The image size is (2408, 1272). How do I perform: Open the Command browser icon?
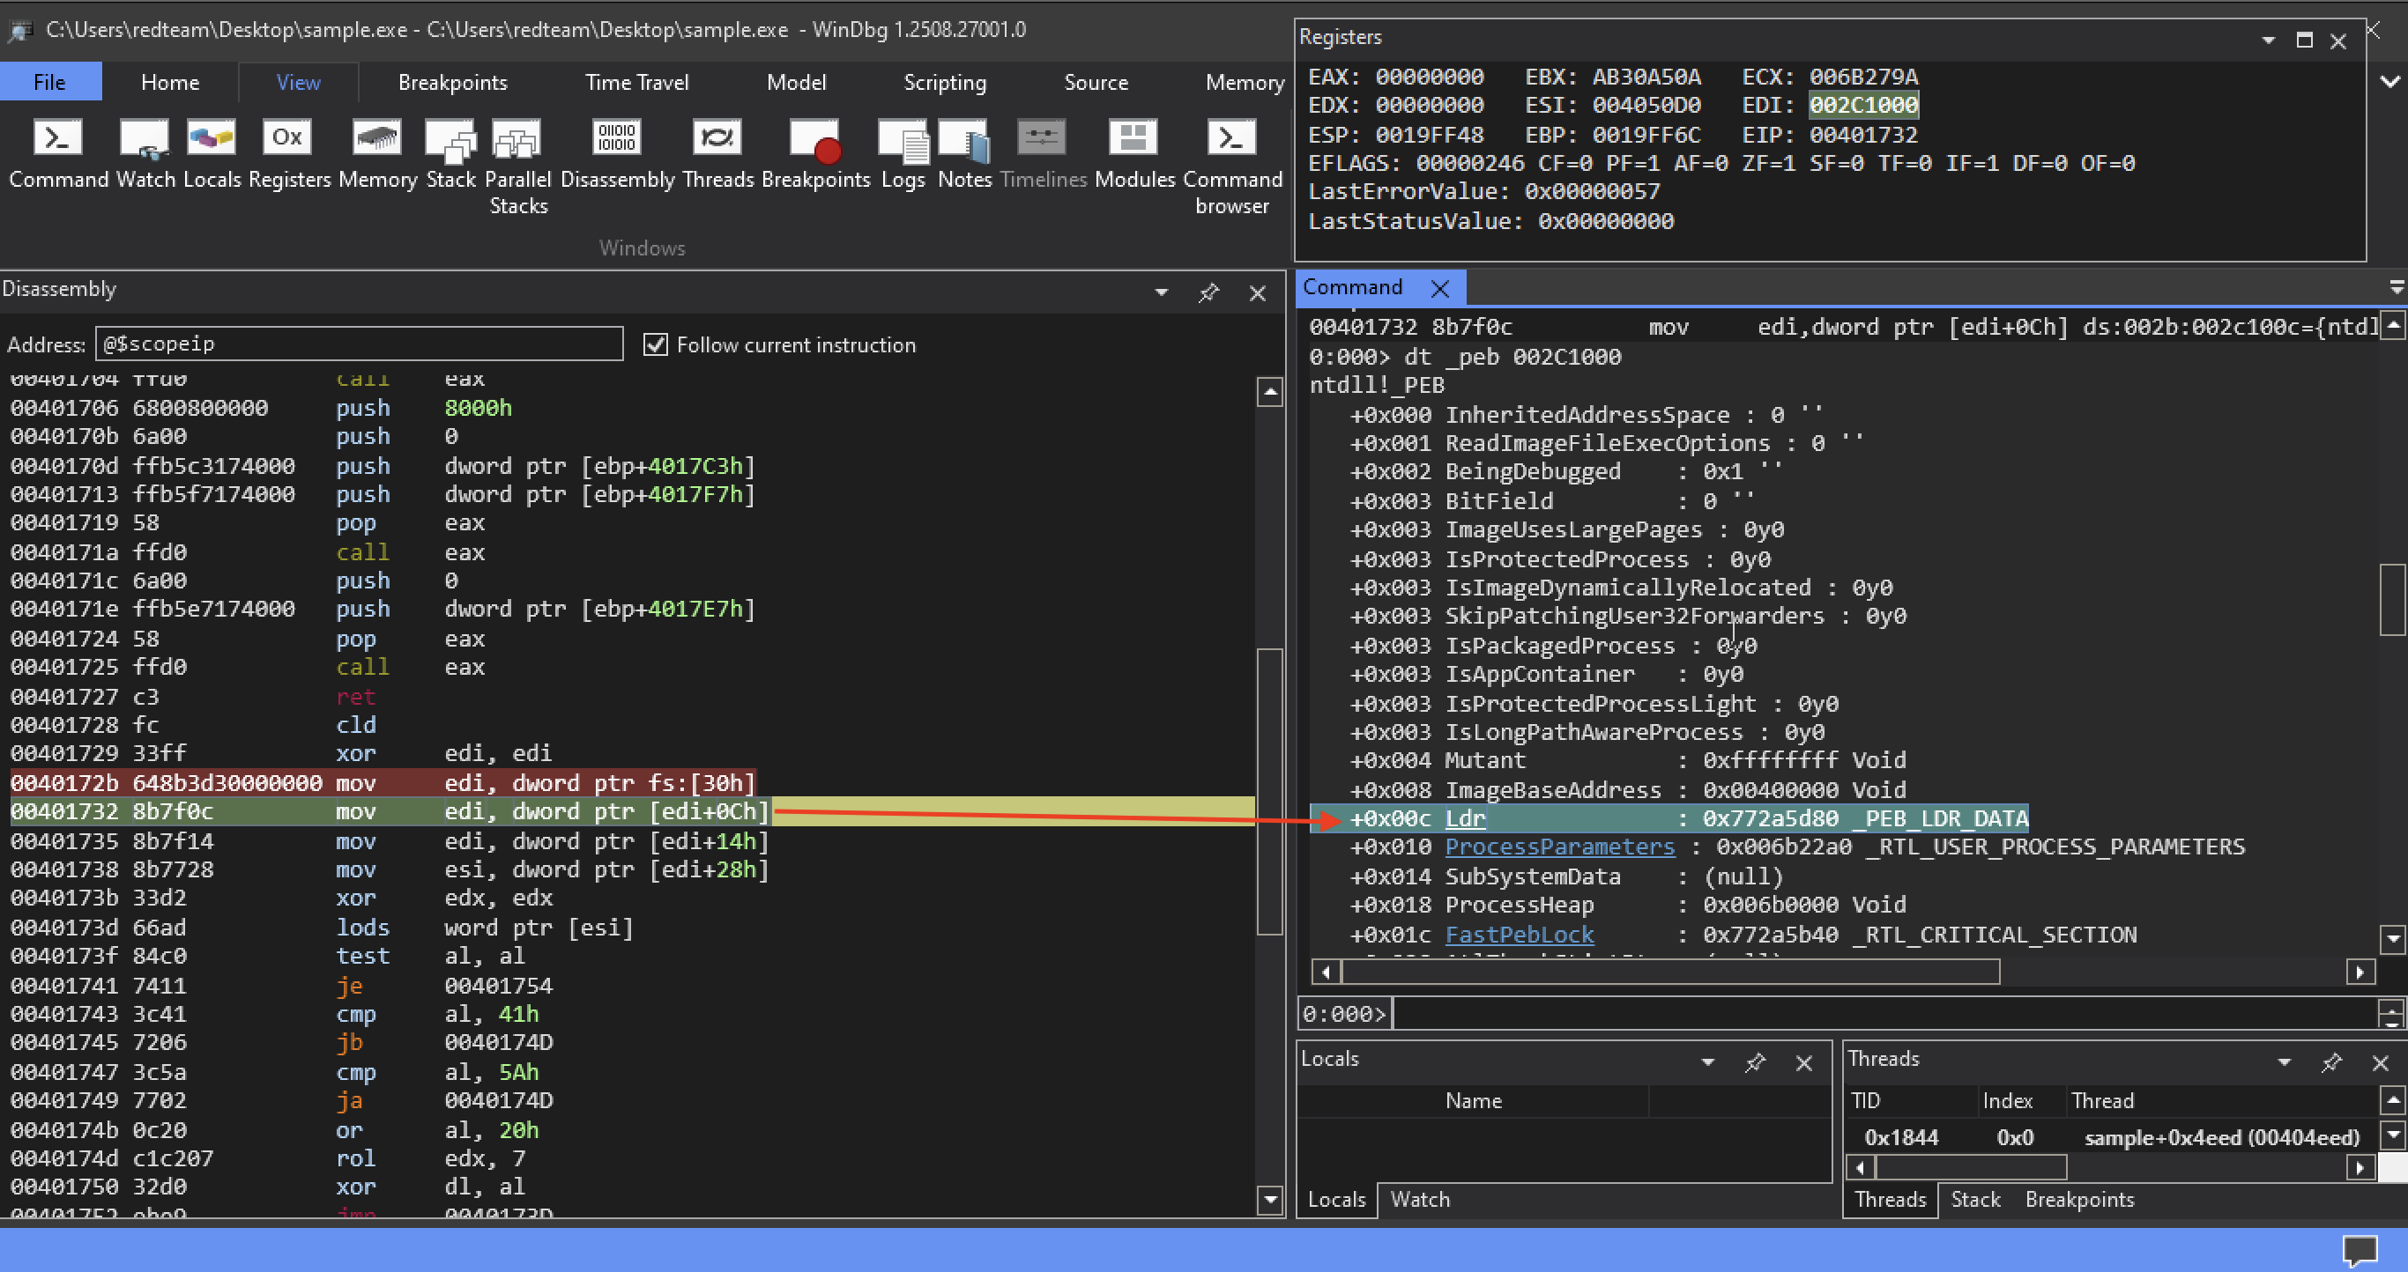[1232, 166]
